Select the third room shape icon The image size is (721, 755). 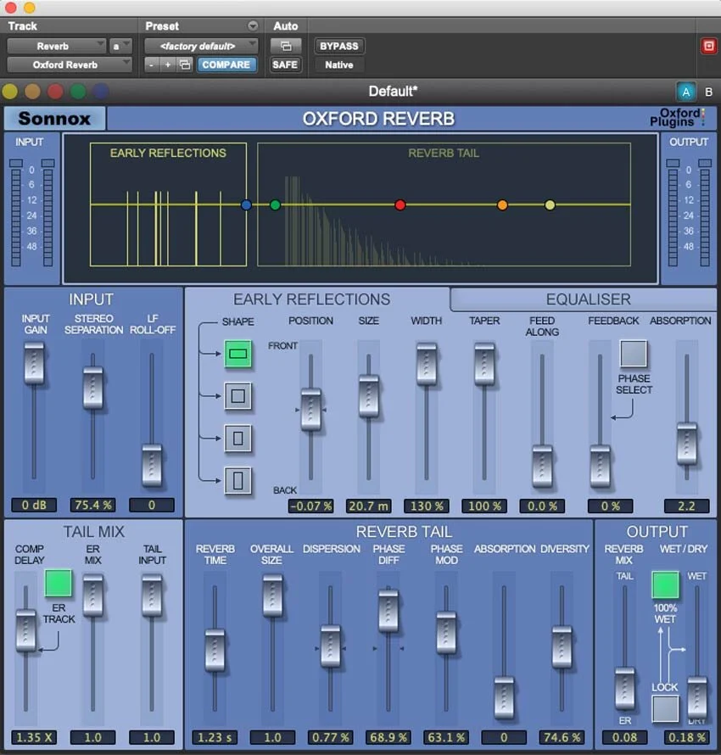(x=238, y=439)
